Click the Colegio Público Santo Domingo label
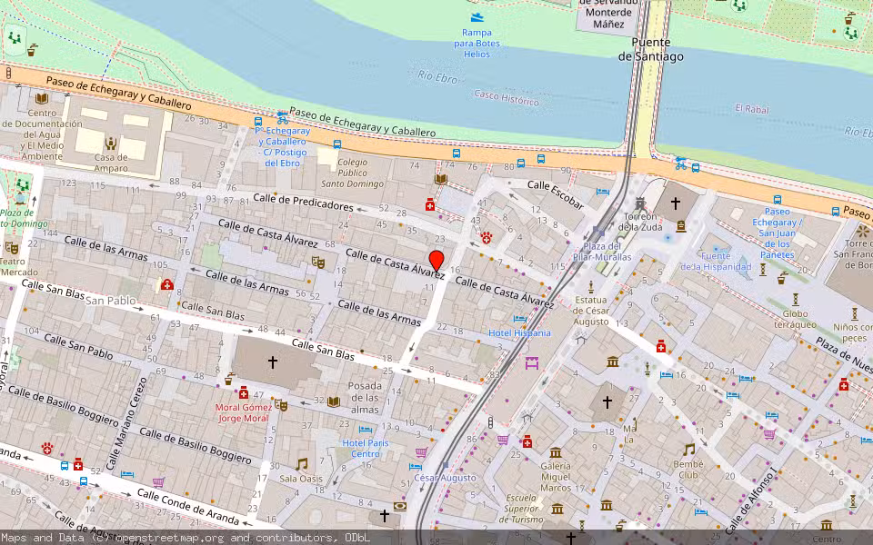Viewport: 873px width, 545px height. point(353,173)
